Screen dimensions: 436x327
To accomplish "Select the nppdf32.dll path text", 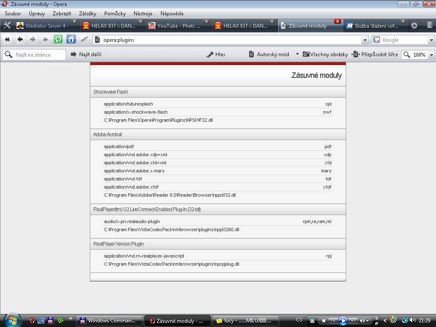I will click(170, 195).
